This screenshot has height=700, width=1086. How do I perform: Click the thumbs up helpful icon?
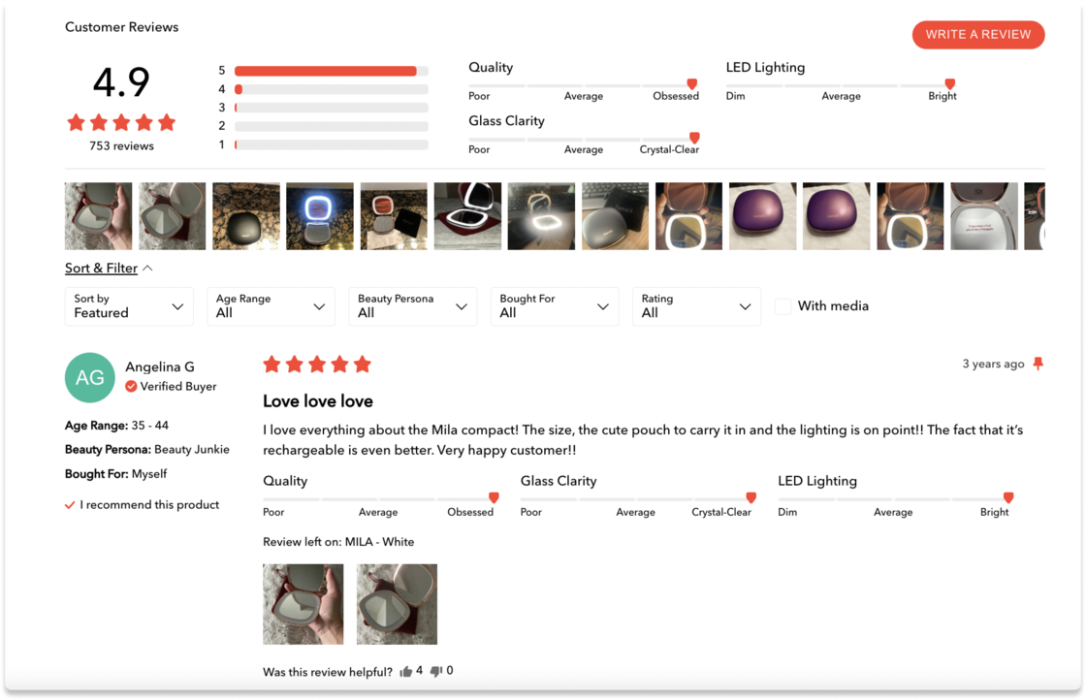pyautogui.click(x=406, y=671)
